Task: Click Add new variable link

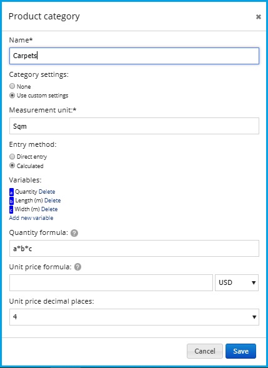Action: [31, 218]
